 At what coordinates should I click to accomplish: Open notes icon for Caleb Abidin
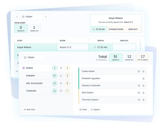click(139, 71)
